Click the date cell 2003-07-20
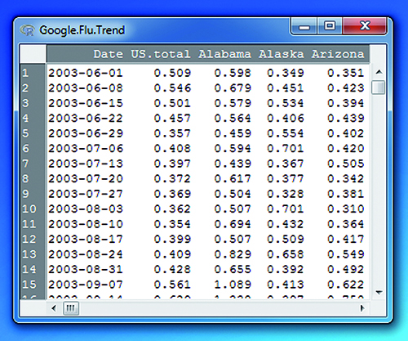Screen dimensions: 408x341 (x=86, y=178)
